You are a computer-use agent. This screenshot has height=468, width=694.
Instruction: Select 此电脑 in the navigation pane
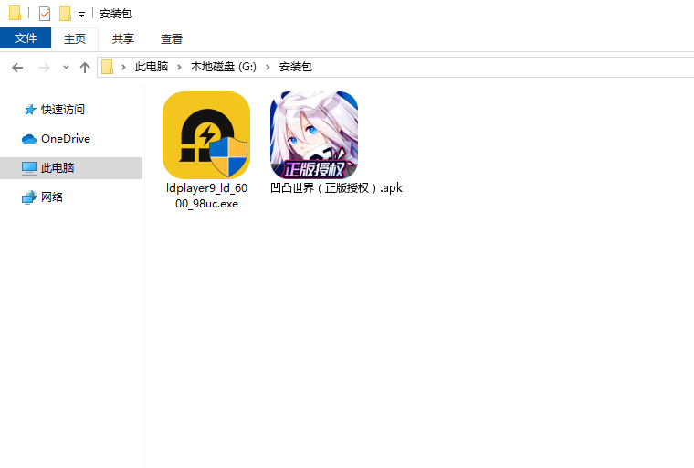[71, 168]
